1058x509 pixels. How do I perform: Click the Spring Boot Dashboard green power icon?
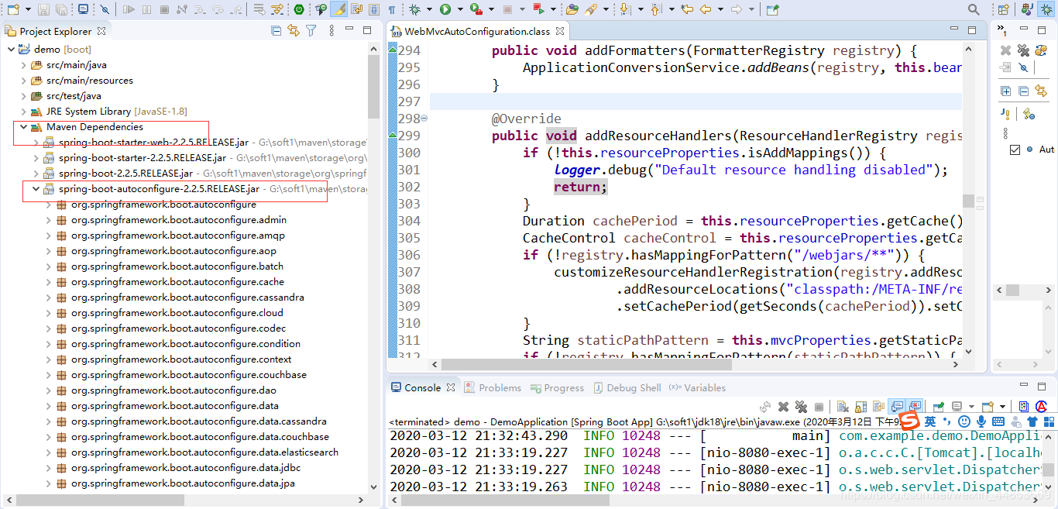tap(299, 9)
